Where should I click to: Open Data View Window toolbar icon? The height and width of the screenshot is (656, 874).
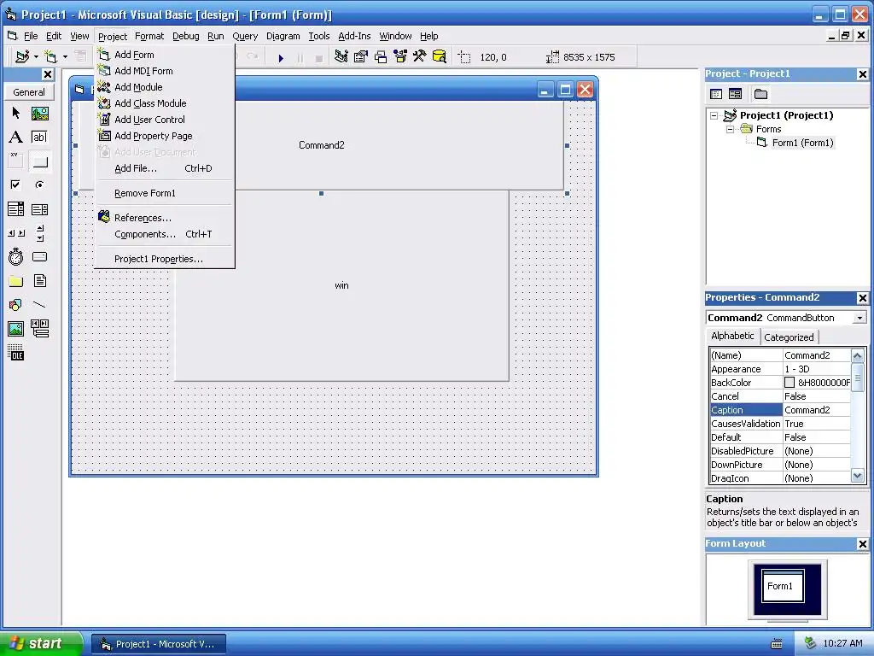tap(440, 57)
